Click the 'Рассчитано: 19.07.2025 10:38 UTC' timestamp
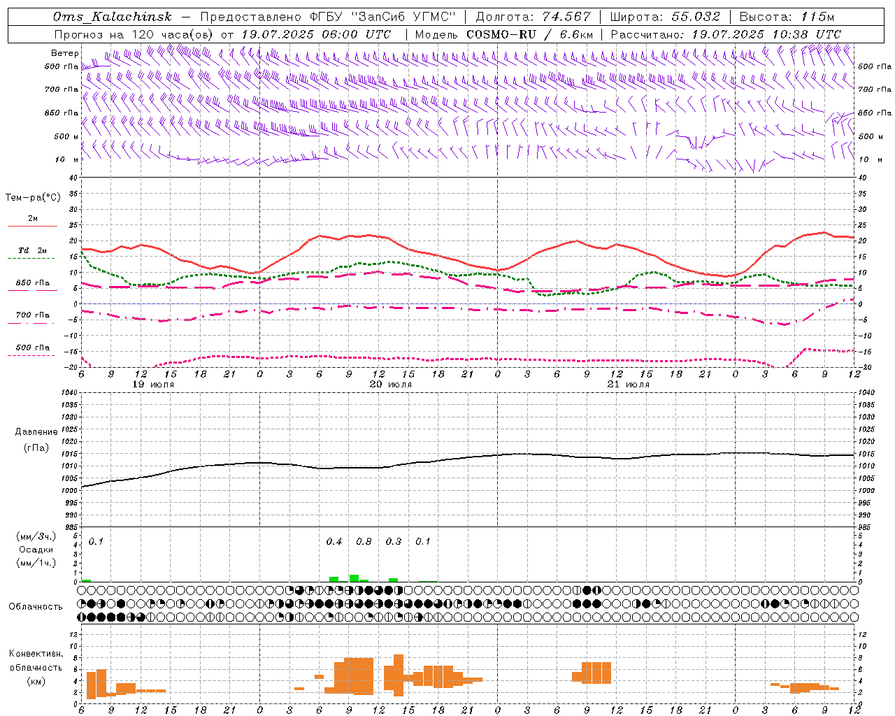The width and height of the screenshot is (895, 716). (x=726, y=34)
